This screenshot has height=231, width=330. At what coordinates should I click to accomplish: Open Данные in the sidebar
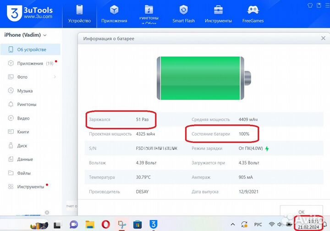coord(25,159)
